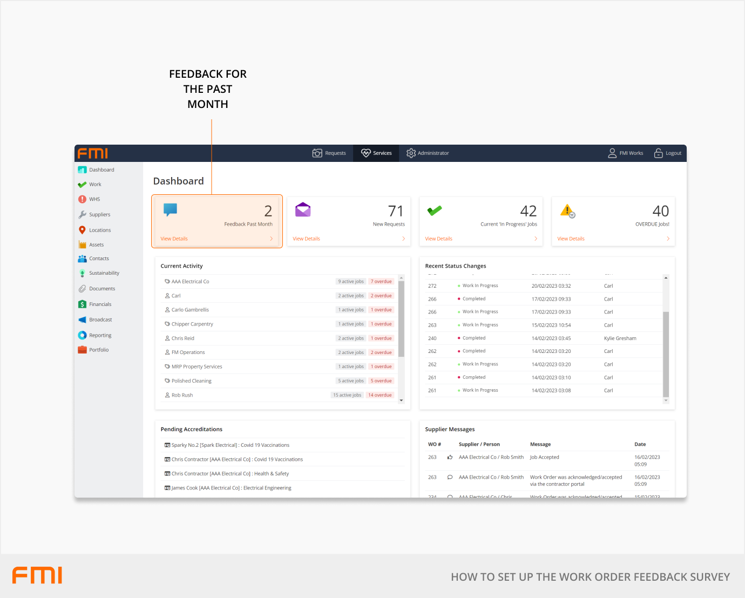Log out using the Logout button
Image resolution: width=745 pixels, height=598 pixels.
(x=668, y=153)
